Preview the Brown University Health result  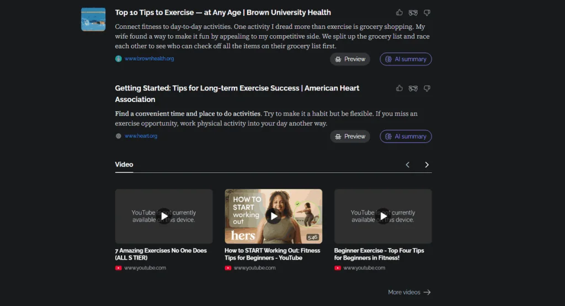click(350, 59)
